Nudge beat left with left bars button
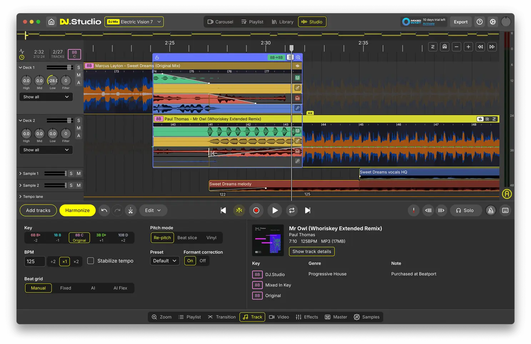This screenshot has height=344, width=531. click(428, 211)
